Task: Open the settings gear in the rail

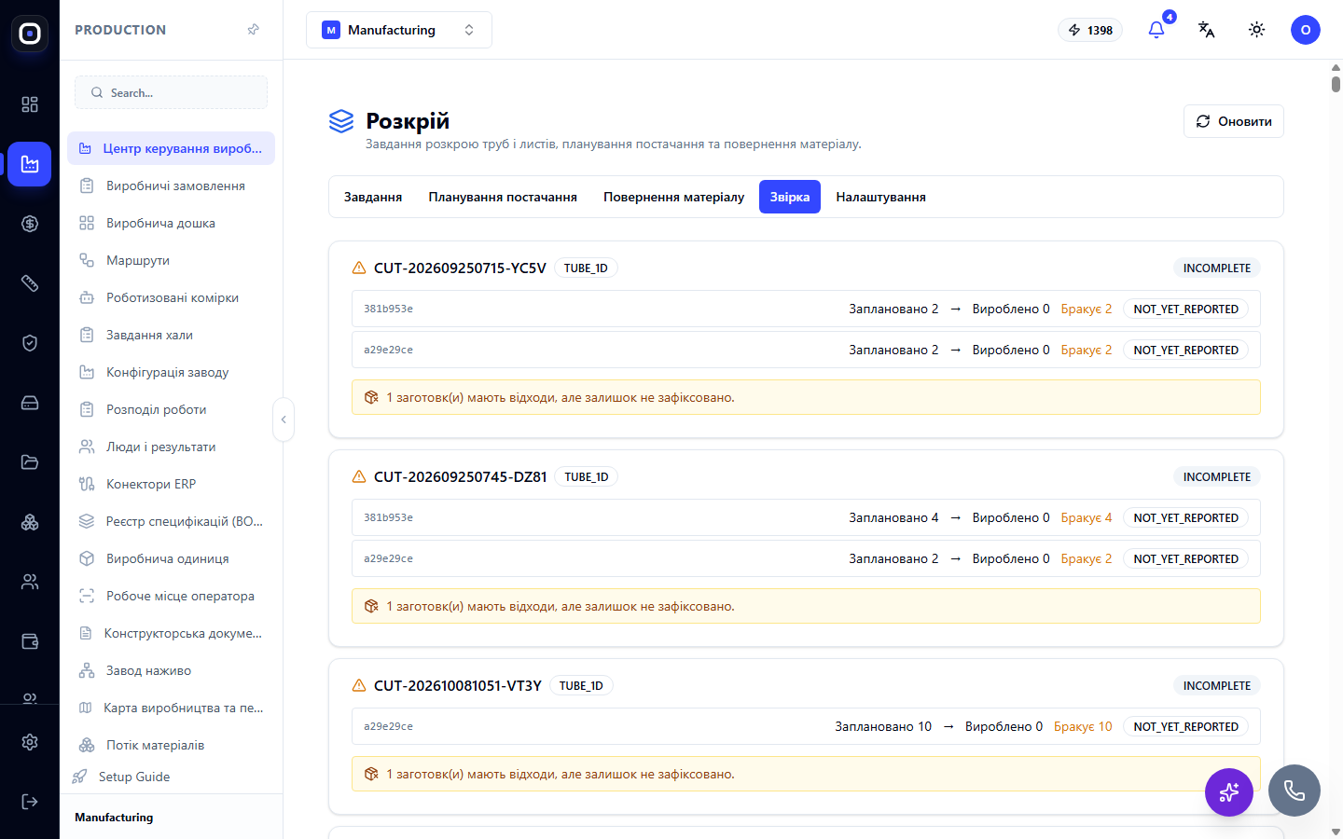Action: [x=30, y=742]
